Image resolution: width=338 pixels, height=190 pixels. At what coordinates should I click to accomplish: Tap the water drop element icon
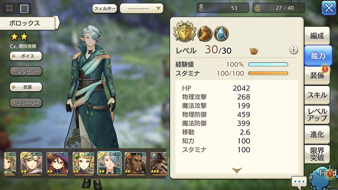pyautogui.click(x=221, y=34)
